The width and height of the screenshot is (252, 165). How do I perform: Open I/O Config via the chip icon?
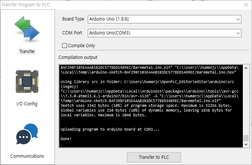27,82
